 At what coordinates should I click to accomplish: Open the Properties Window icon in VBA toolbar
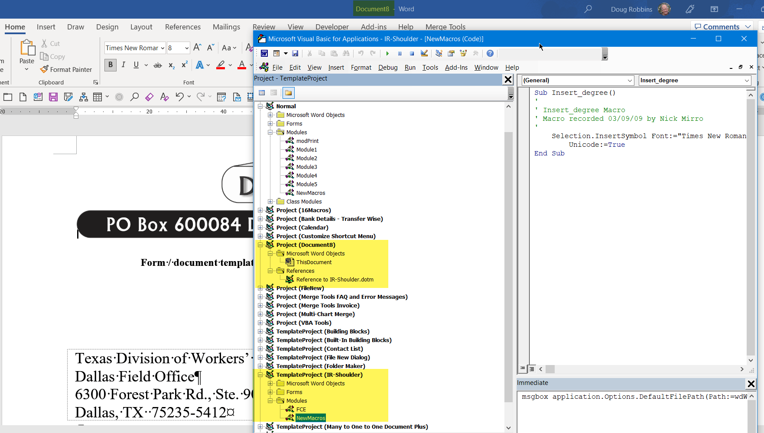coord(451,53)
